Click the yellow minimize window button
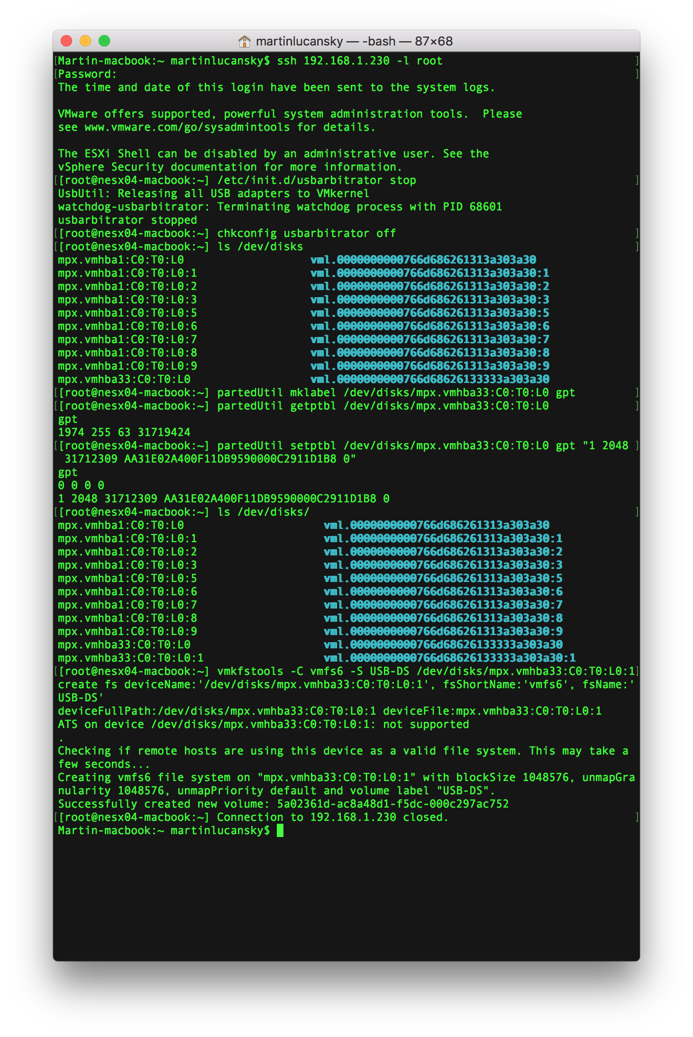This screenshot has width=693, height=1037. (85, 41)
